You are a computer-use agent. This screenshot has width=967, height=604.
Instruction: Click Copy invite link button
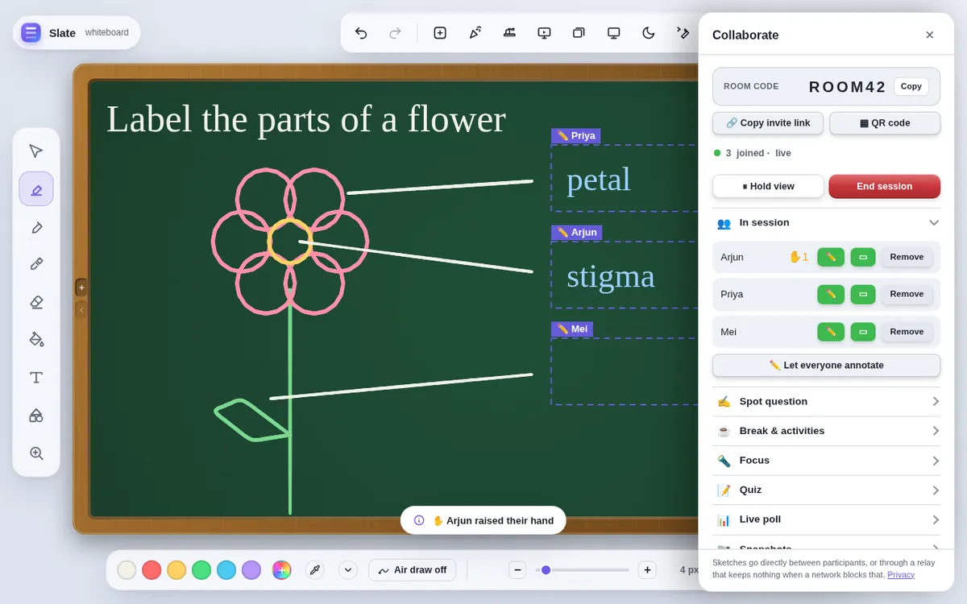[x=768, y=123]
